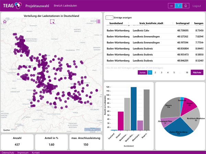Go to table page 2
The height and width of the screenshot is (154, 206).
[x=155, y=73]
